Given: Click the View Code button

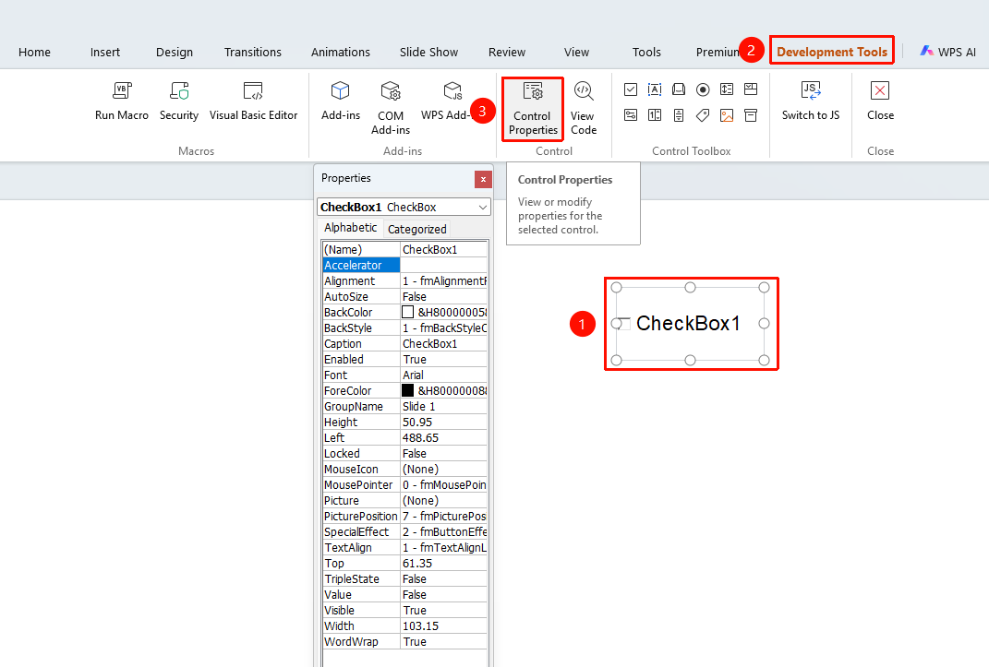Looking at the screenshot, I should pos(584,109).
